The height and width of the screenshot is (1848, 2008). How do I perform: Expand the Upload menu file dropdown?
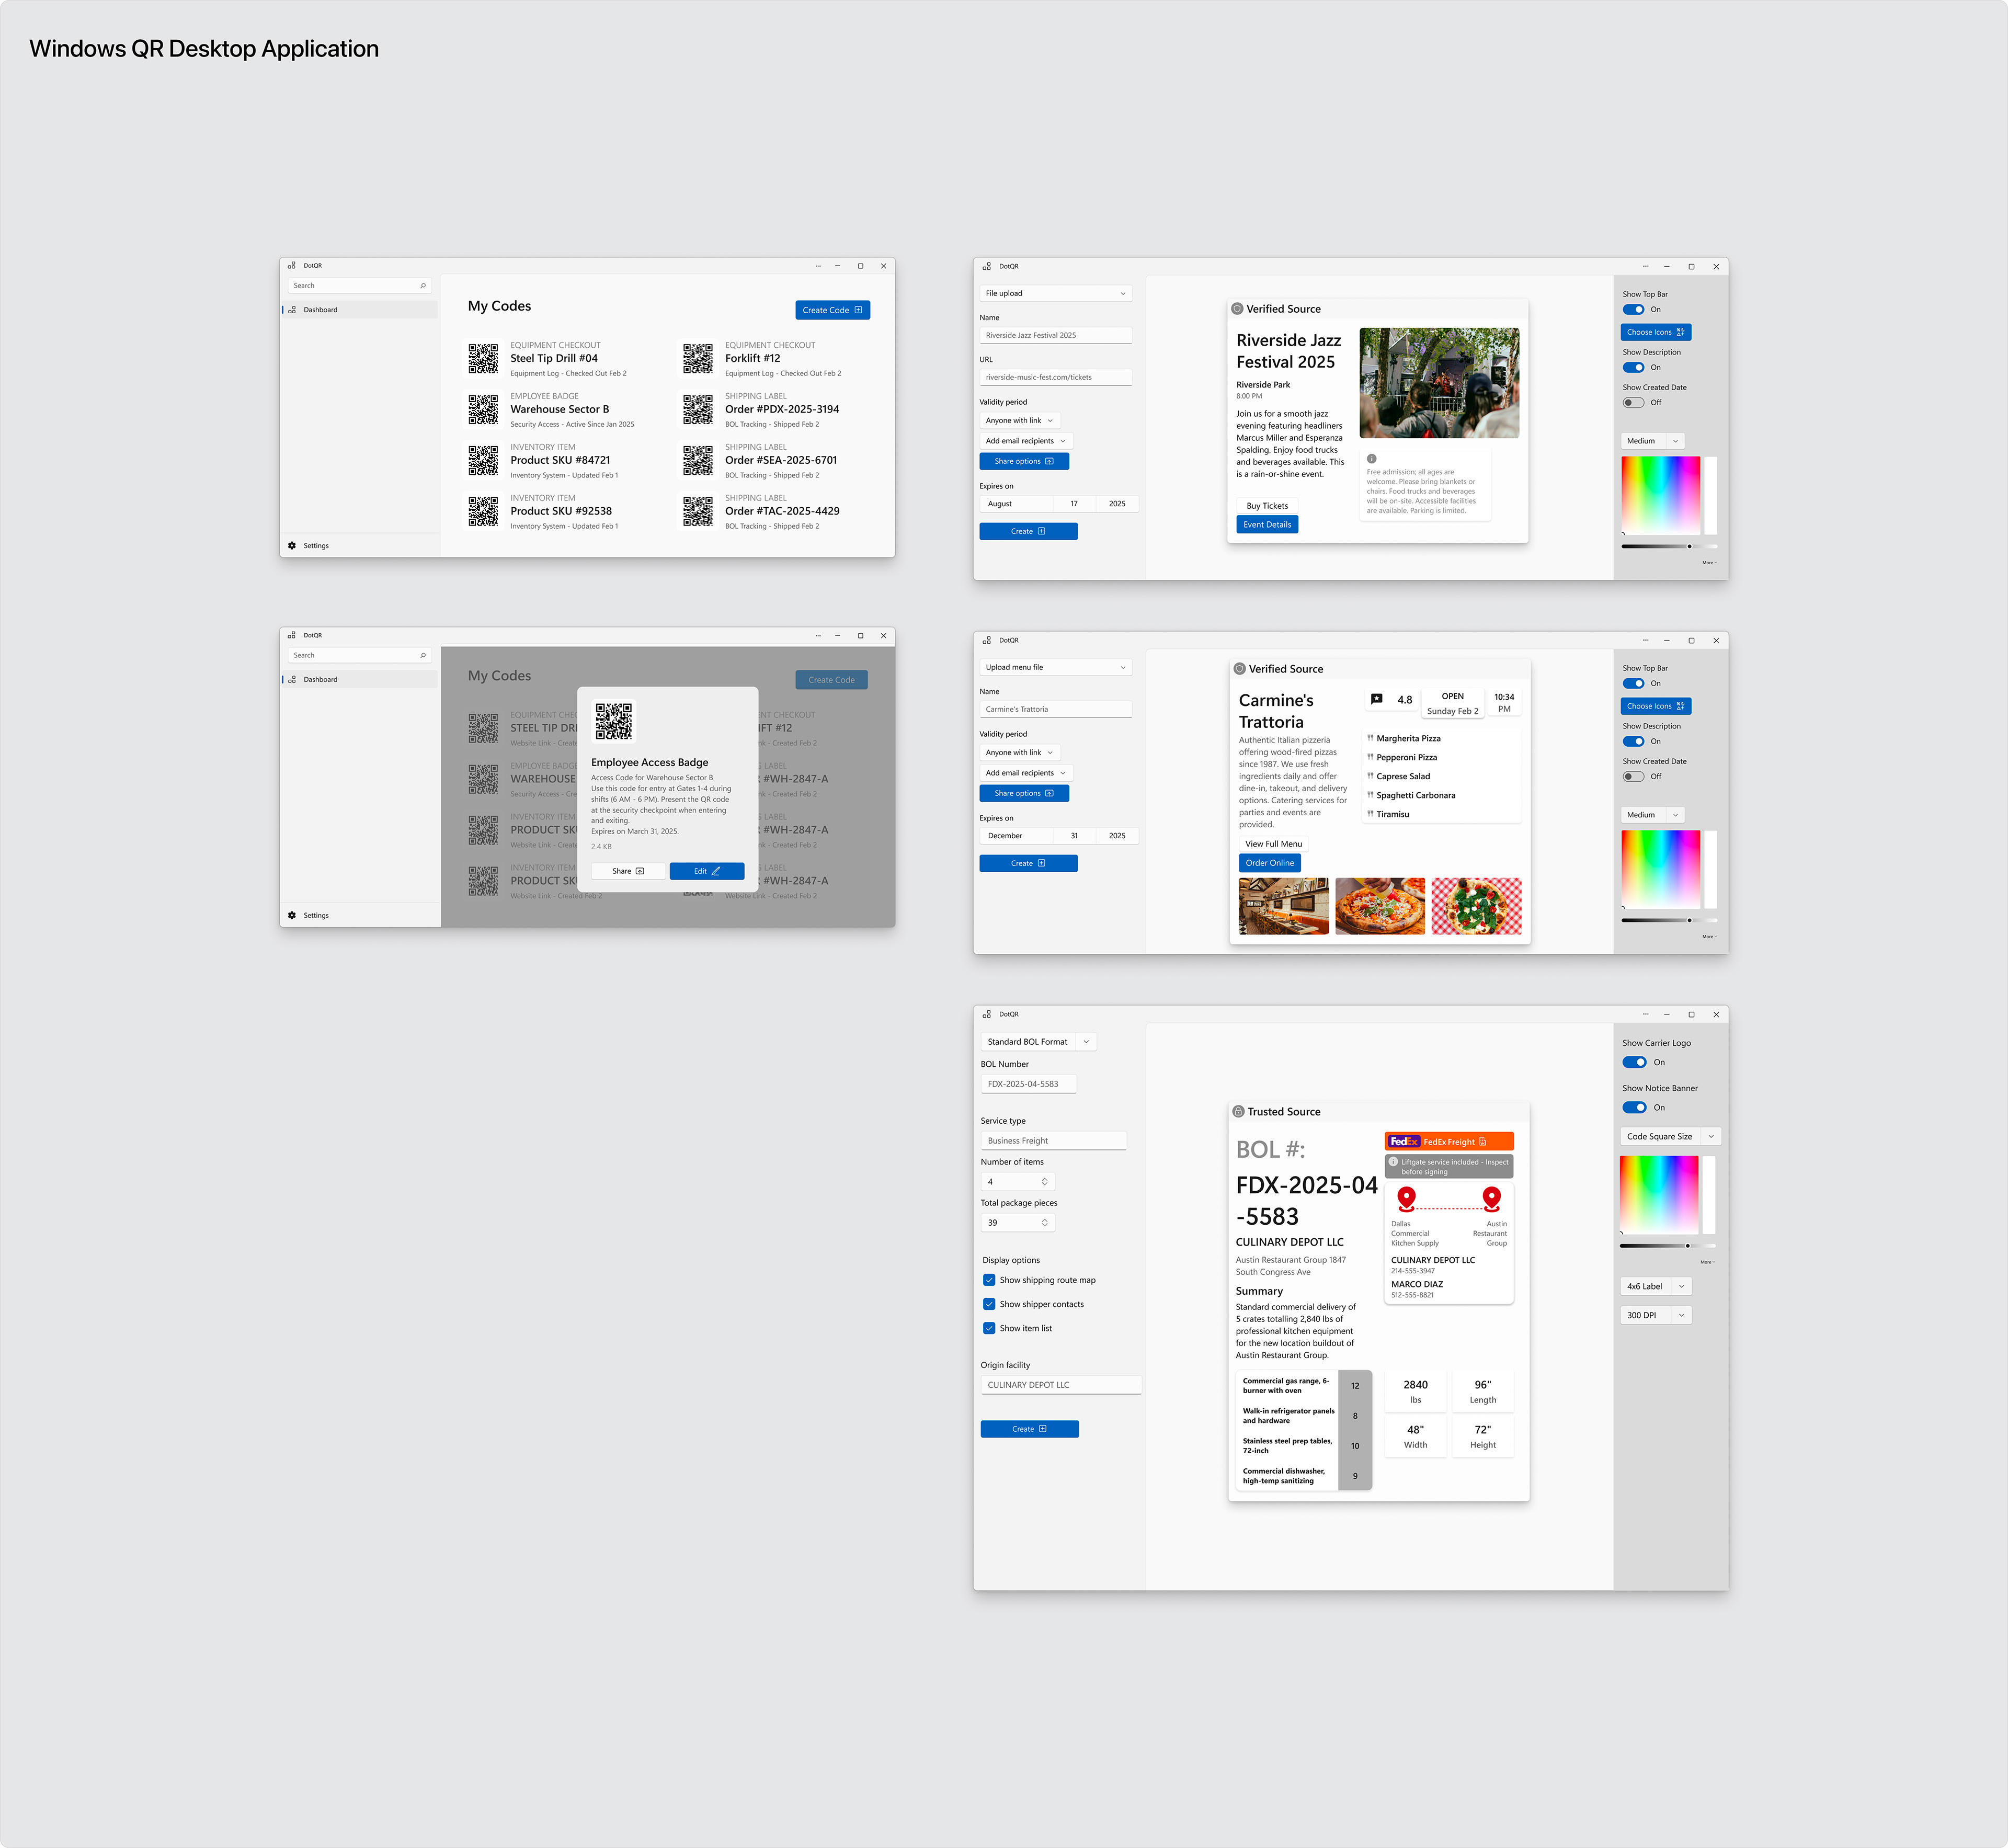click(1055, 667)
